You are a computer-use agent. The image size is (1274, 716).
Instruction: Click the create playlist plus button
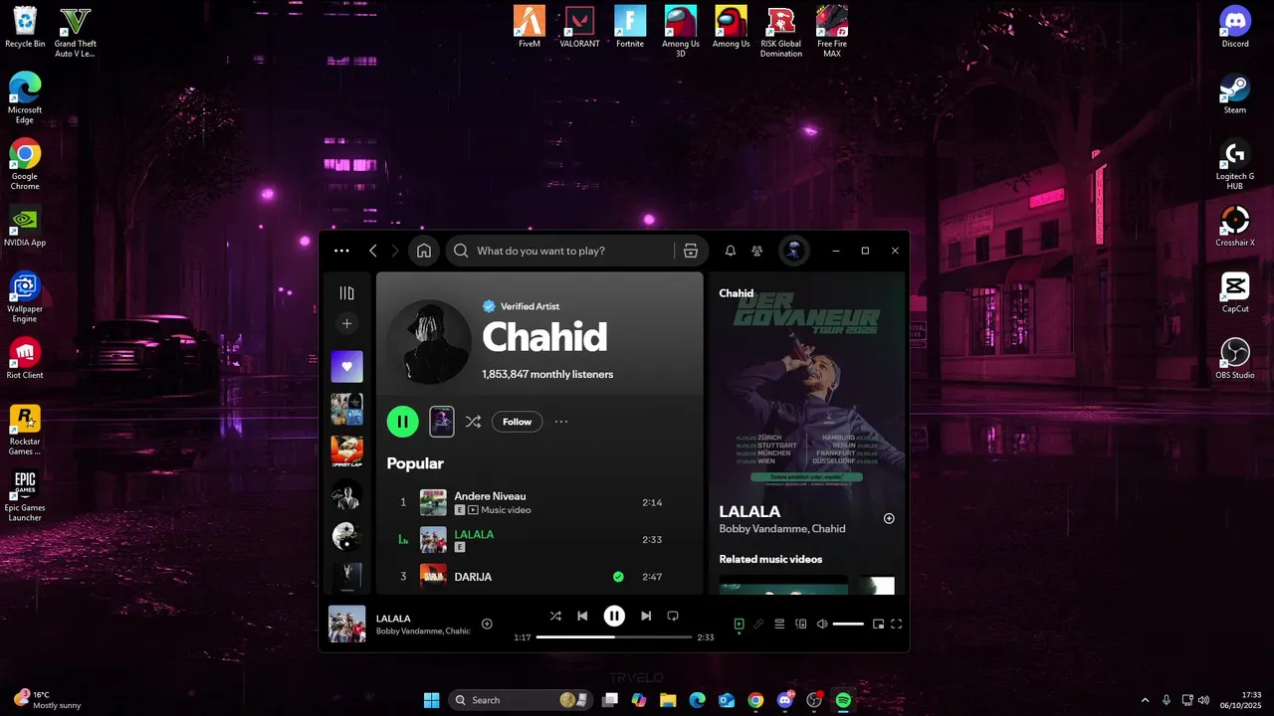click(x=346, y=323)
